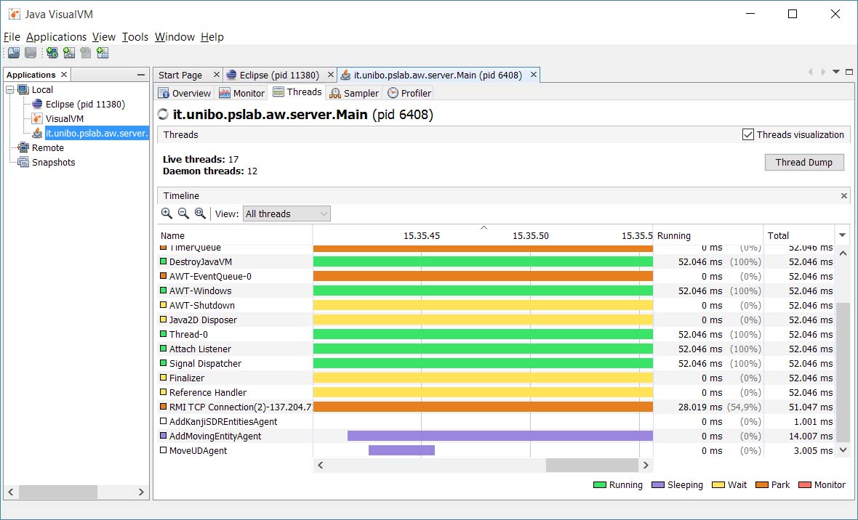Sort by the Total column header
Screen dimensions: 858x520
tap(798, 235)
